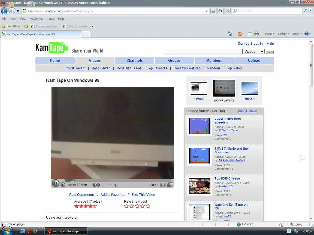Rate this video one star
Screen dimensions: 314x235
coord(126,206)
